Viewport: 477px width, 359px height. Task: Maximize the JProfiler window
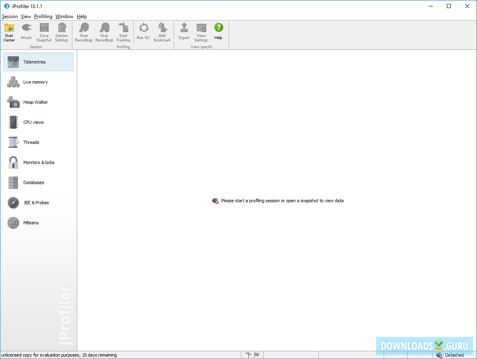click(449, 6)
